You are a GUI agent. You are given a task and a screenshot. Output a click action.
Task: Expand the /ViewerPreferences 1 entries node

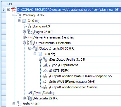point(24,37)
